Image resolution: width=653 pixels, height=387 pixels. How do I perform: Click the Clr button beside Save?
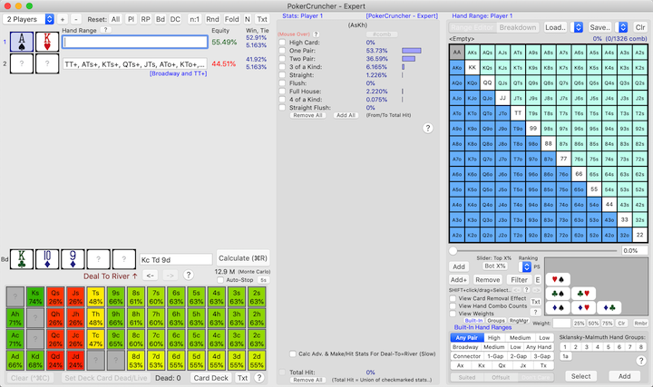tap(640, 27)
